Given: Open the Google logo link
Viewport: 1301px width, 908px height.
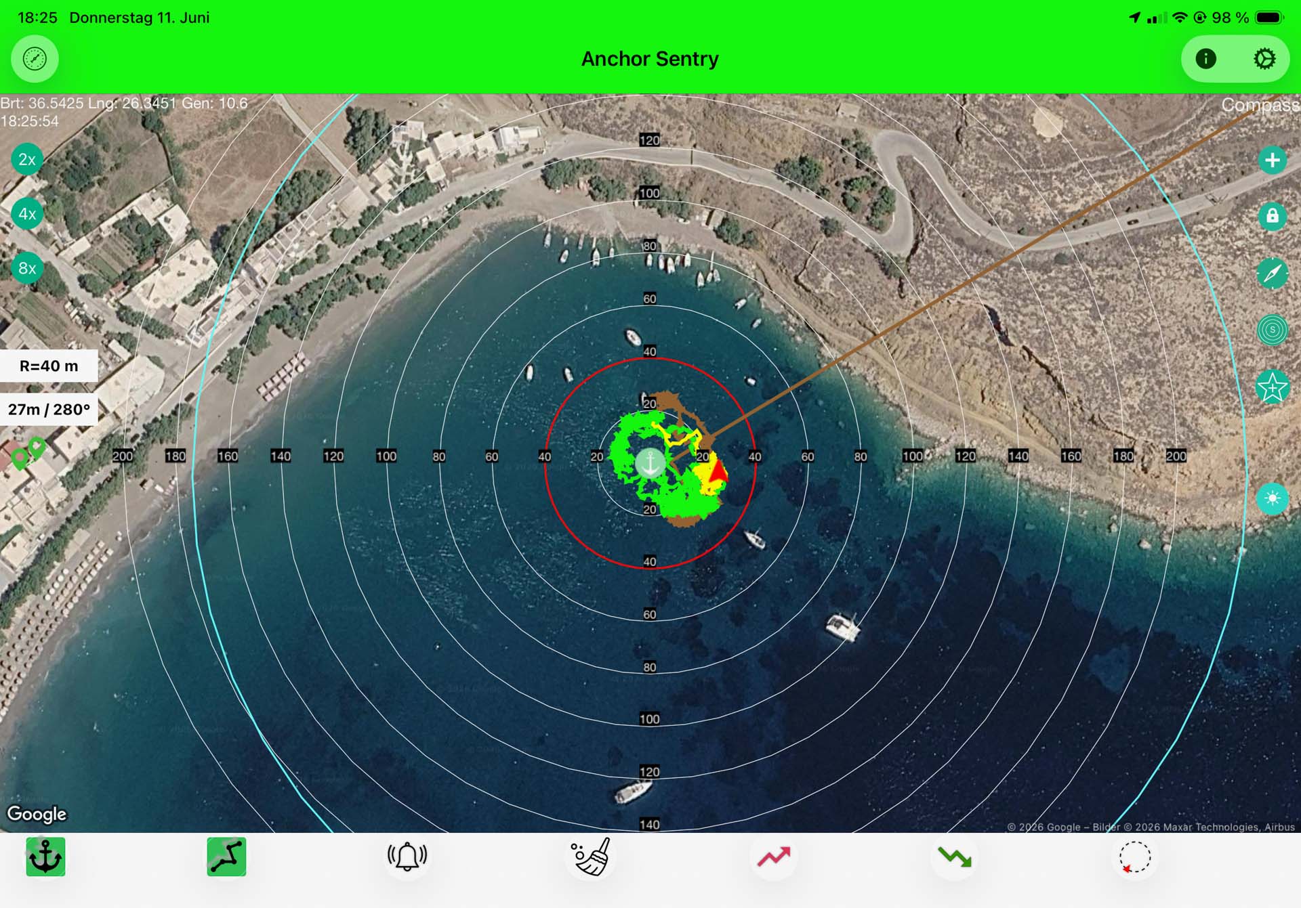Looking at the screenshot, I should [x=37, y=814].
